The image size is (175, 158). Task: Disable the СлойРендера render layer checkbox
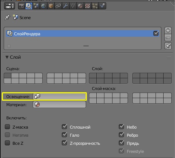click(156, 33)
